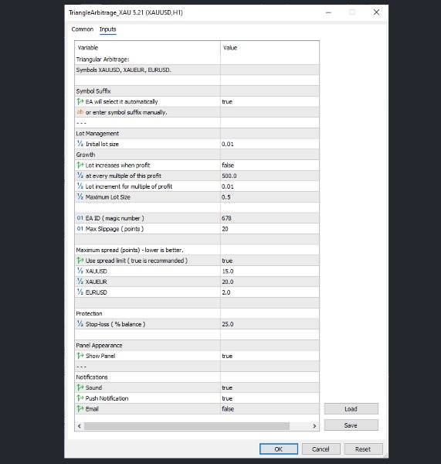Image resolution: width=441 pixels, height=464 pixels.
Task: Edit the XAUUSD max spread value 15.0
Action: (x=270, y=271)
